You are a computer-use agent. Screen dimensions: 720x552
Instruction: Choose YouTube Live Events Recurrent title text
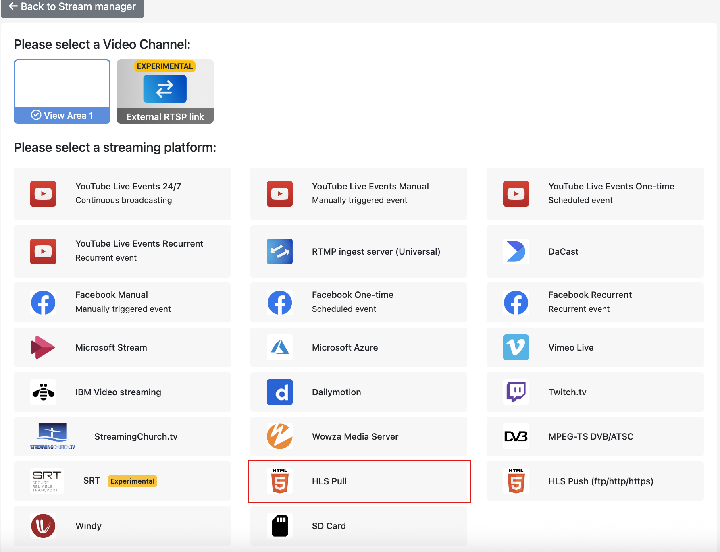click(x=139, y=244)
